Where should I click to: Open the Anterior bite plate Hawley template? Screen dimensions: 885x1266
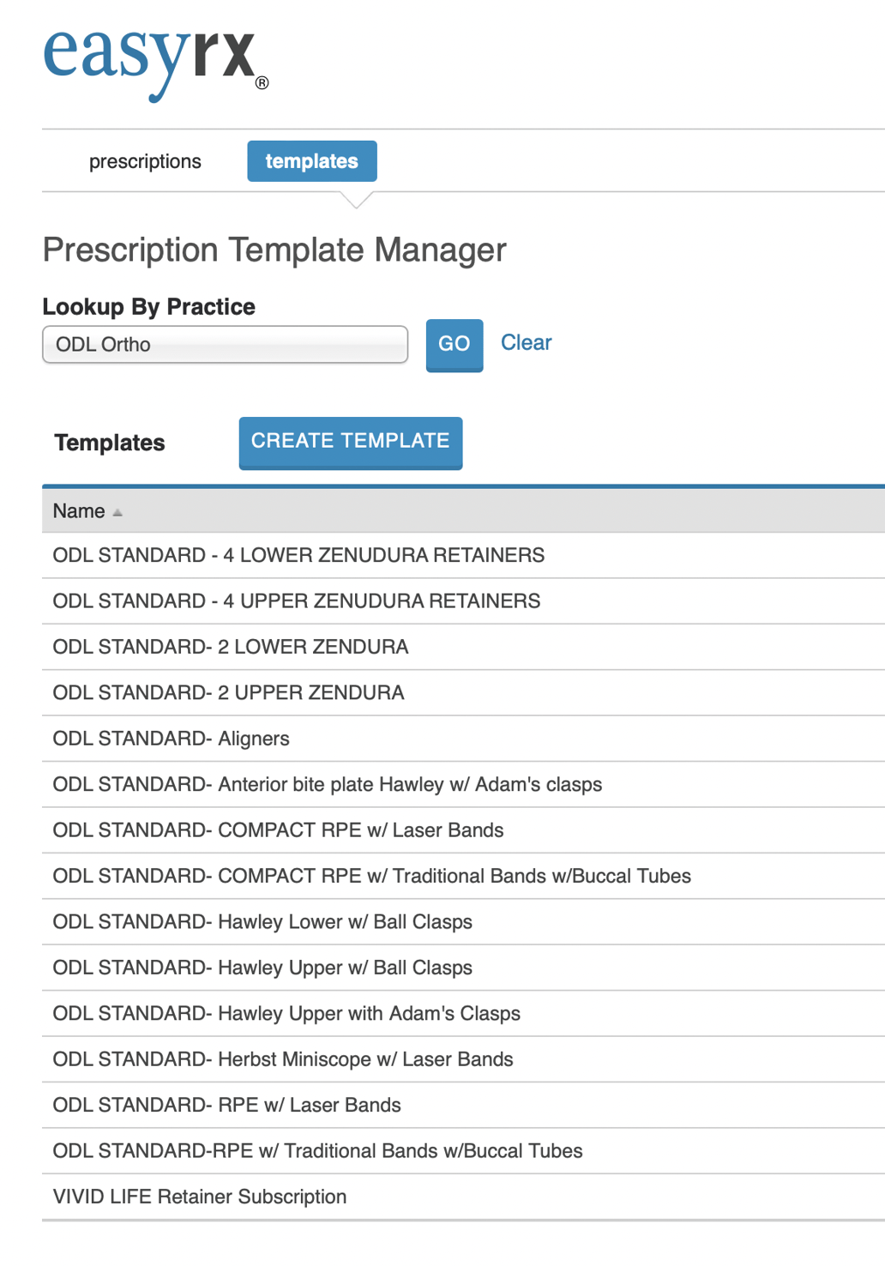click(x=328, y=785)
